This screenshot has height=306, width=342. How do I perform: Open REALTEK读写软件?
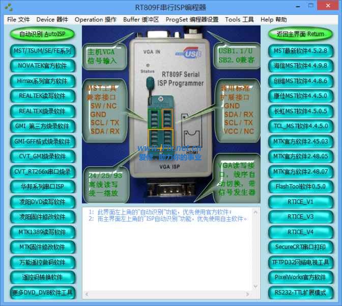point(43,96)
